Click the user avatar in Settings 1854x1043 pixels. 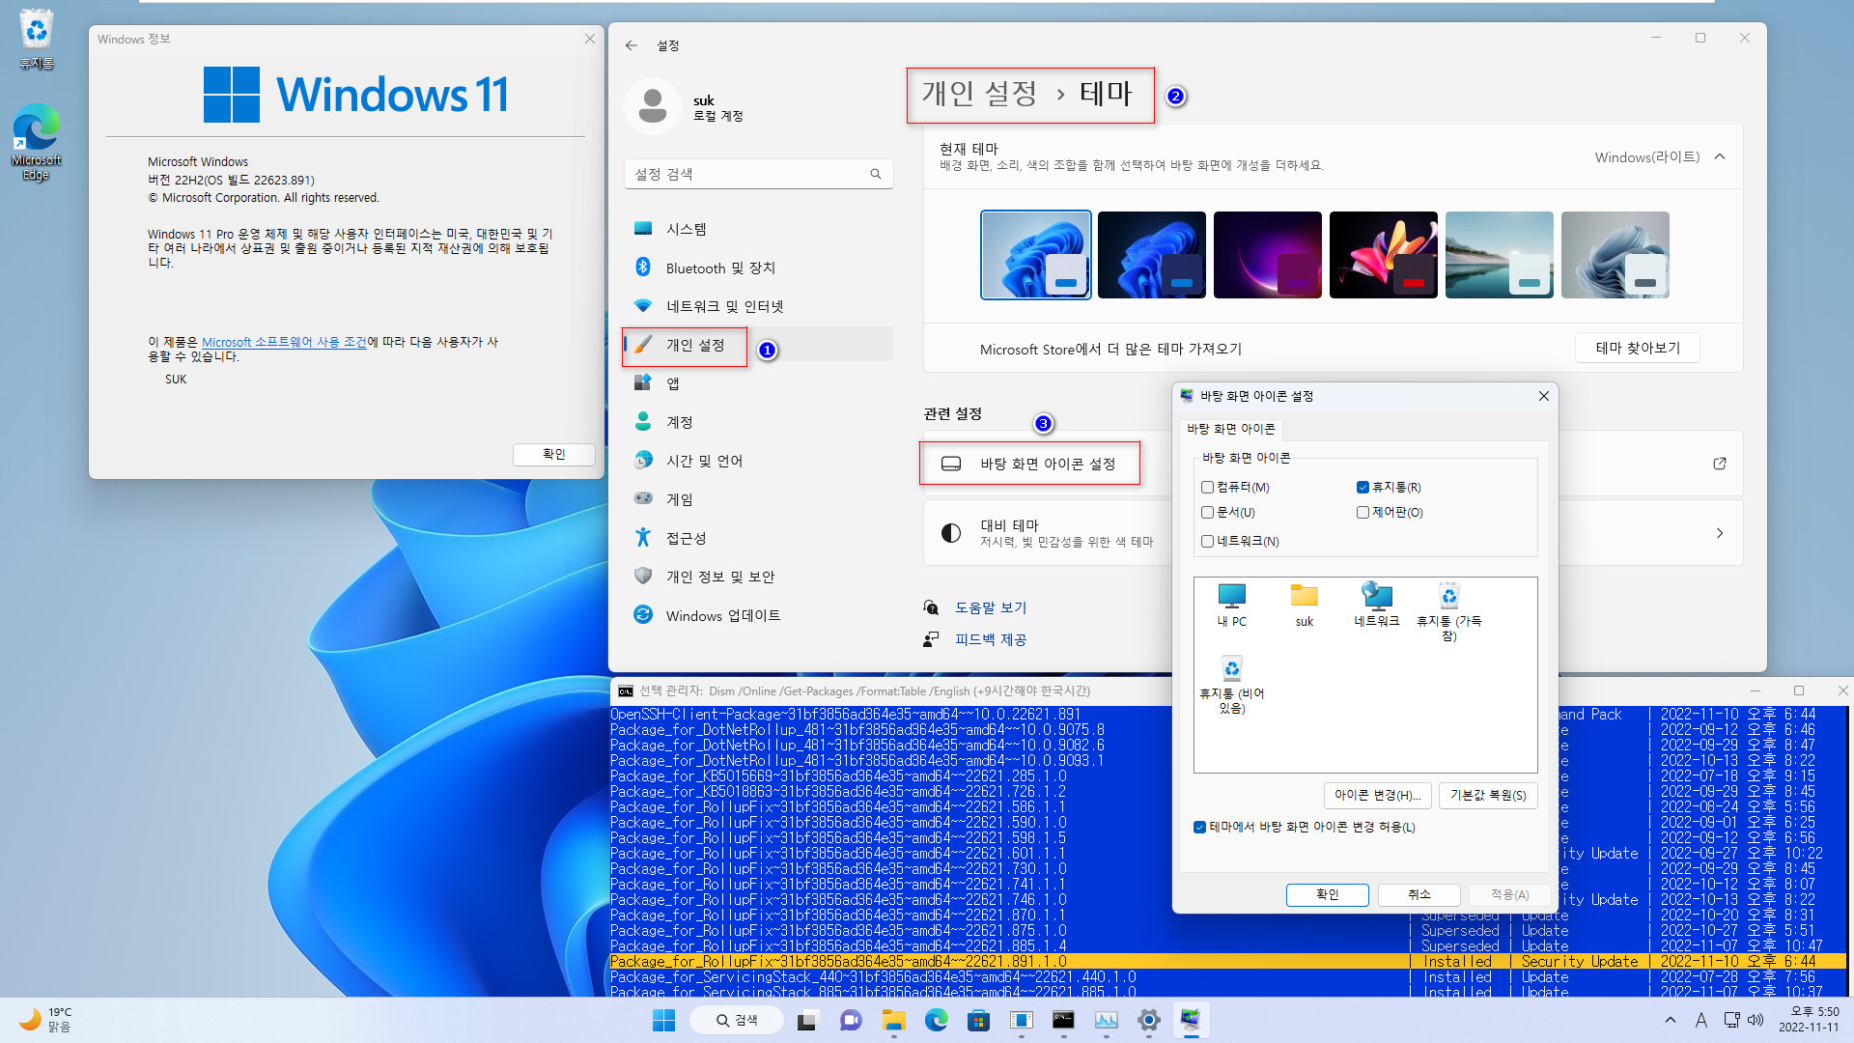653,106
